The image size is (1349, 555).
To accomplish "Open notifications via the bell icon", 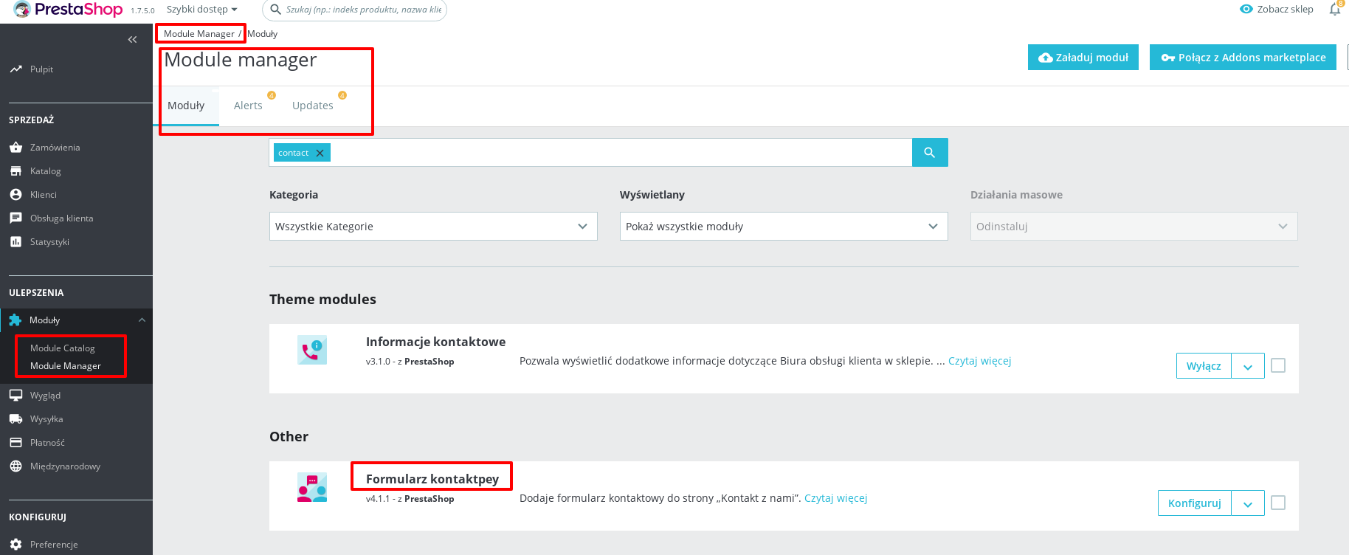I will click(x=1335, y=10).
